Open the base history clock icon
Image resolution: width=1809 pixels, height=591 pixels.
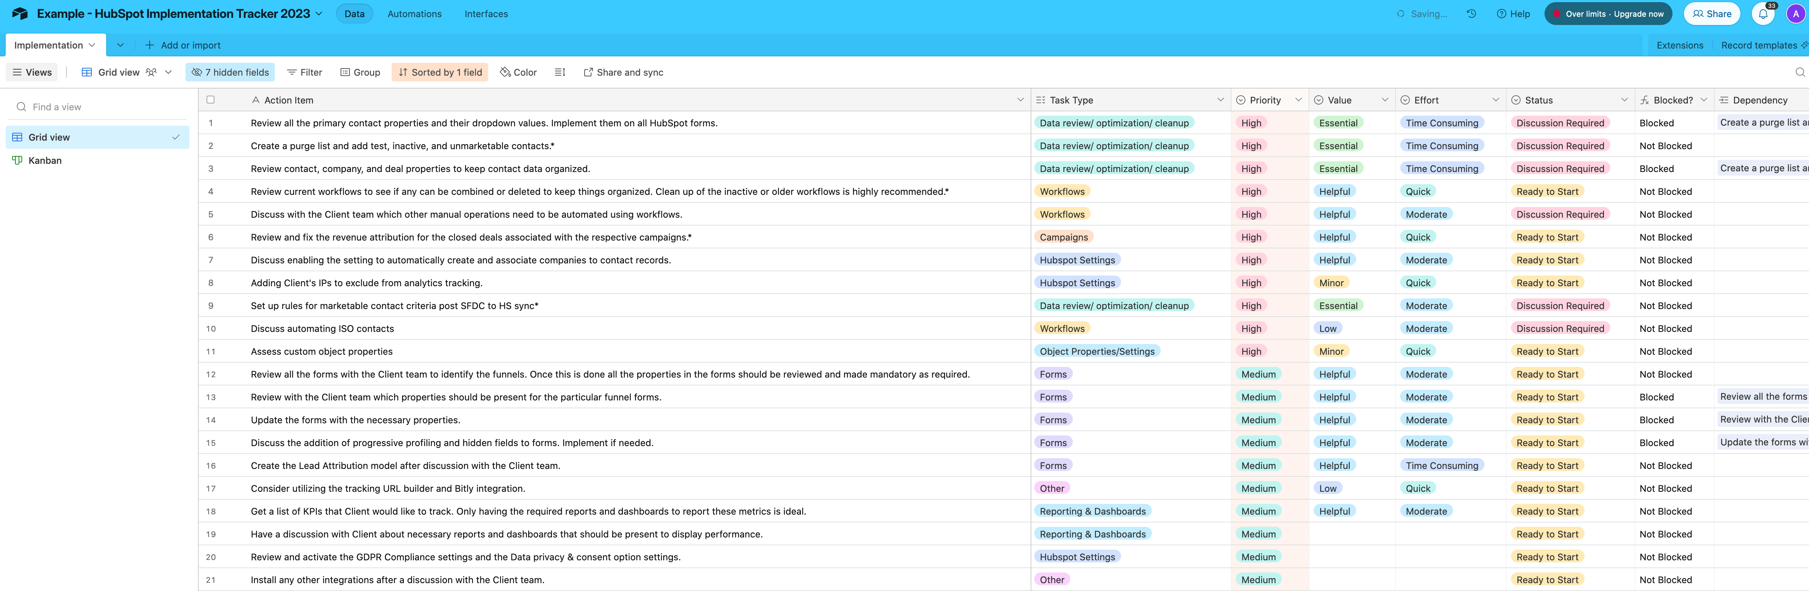[1471, 14]
